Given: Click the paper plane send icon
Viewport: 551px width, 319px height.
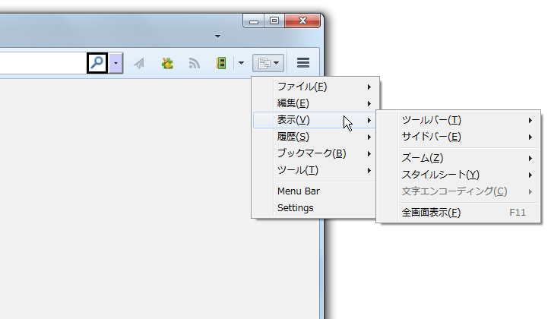Looking at the screenshot, I should click(139, 63).
